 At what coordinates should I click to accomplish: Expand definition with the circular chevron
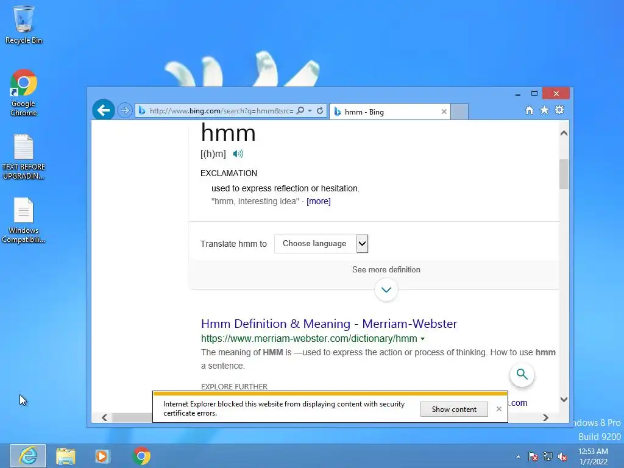(386, 289)
